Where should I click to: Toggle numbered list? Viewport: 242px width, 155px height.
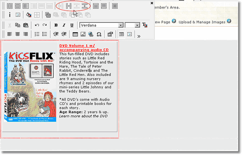(x=37, y=34)
